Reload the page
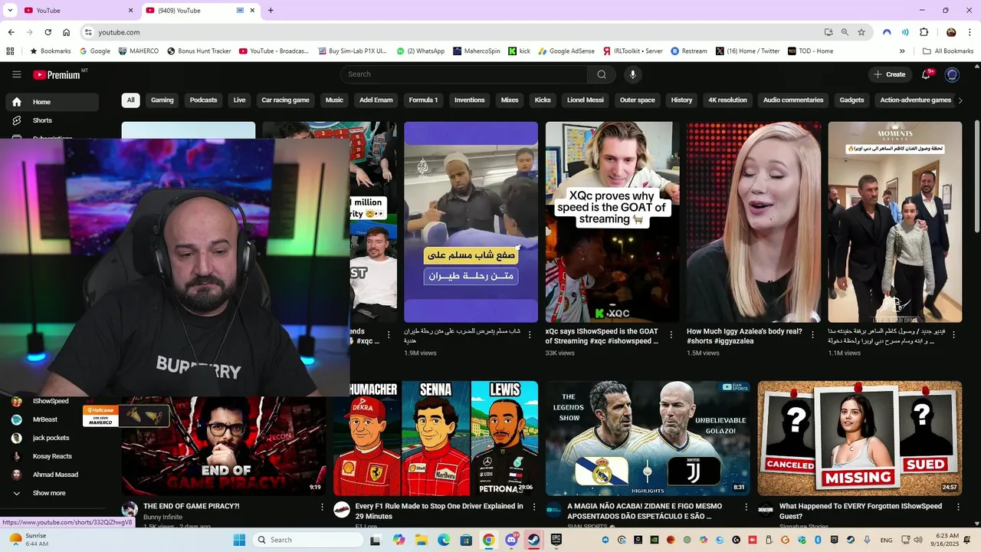Image resolution: width=981 pixels, height=552 pixels. point(48,32)
